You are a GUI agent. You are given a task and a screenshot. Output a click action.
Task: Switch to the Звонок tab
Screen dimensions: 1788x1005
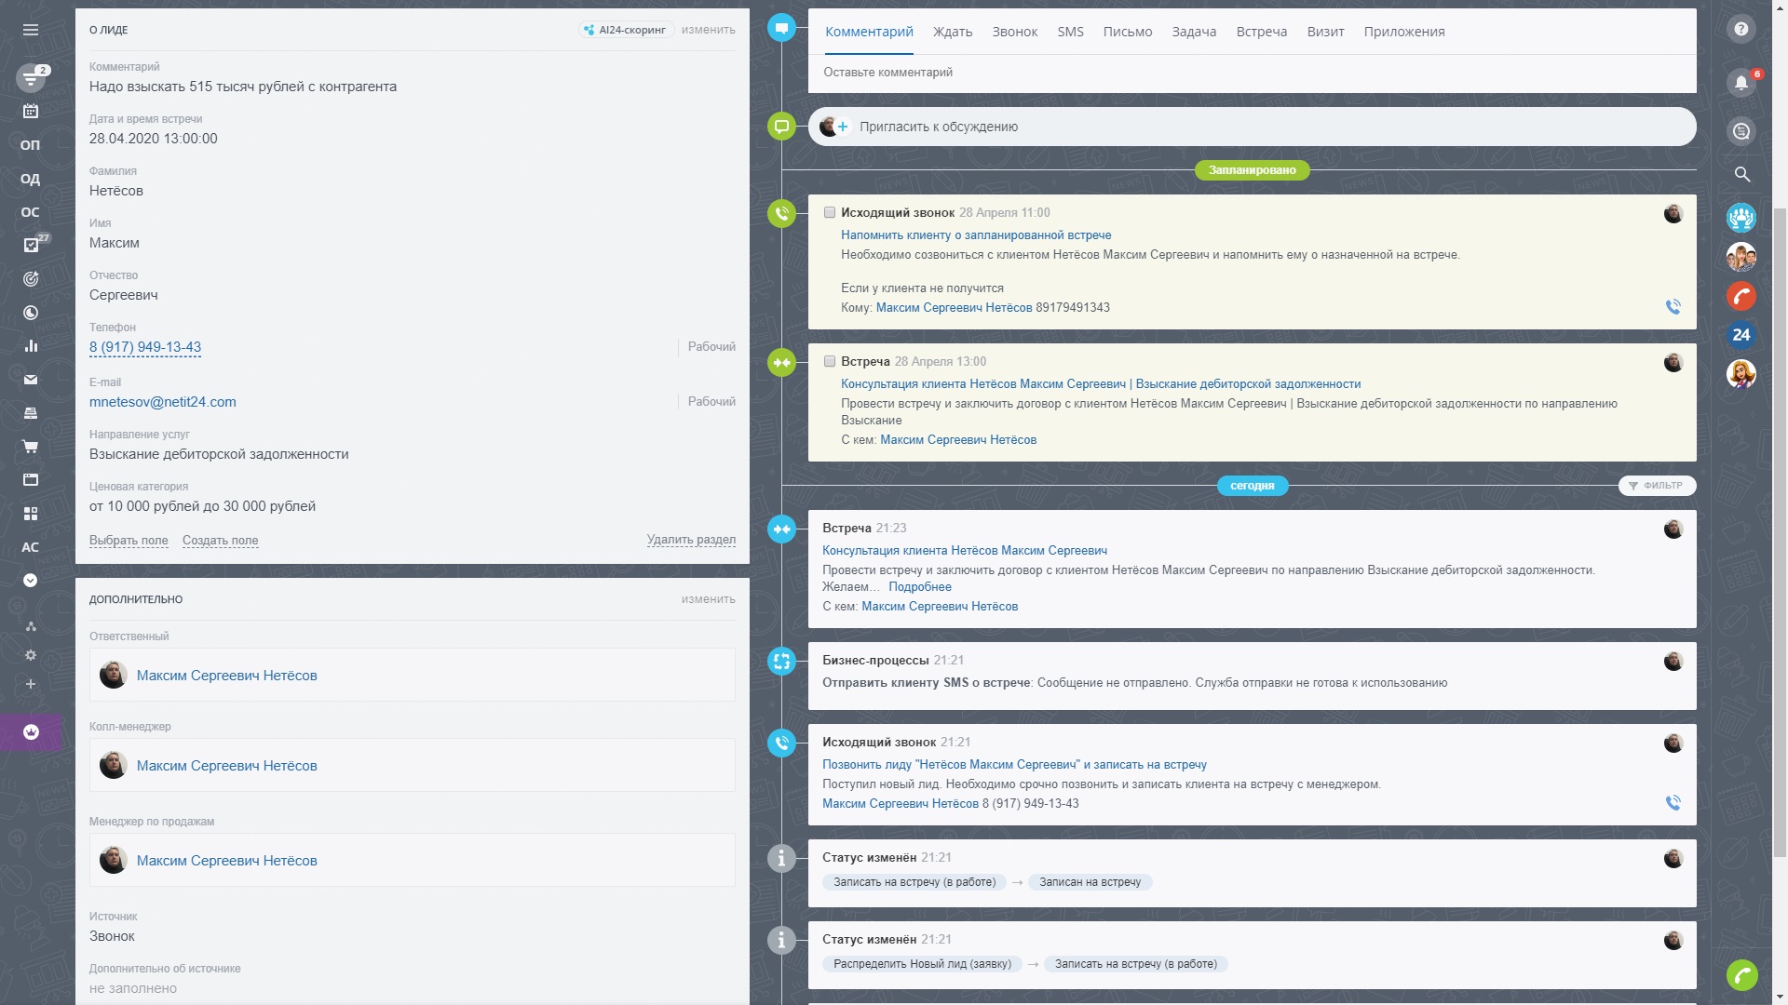tap(1014, 32)
